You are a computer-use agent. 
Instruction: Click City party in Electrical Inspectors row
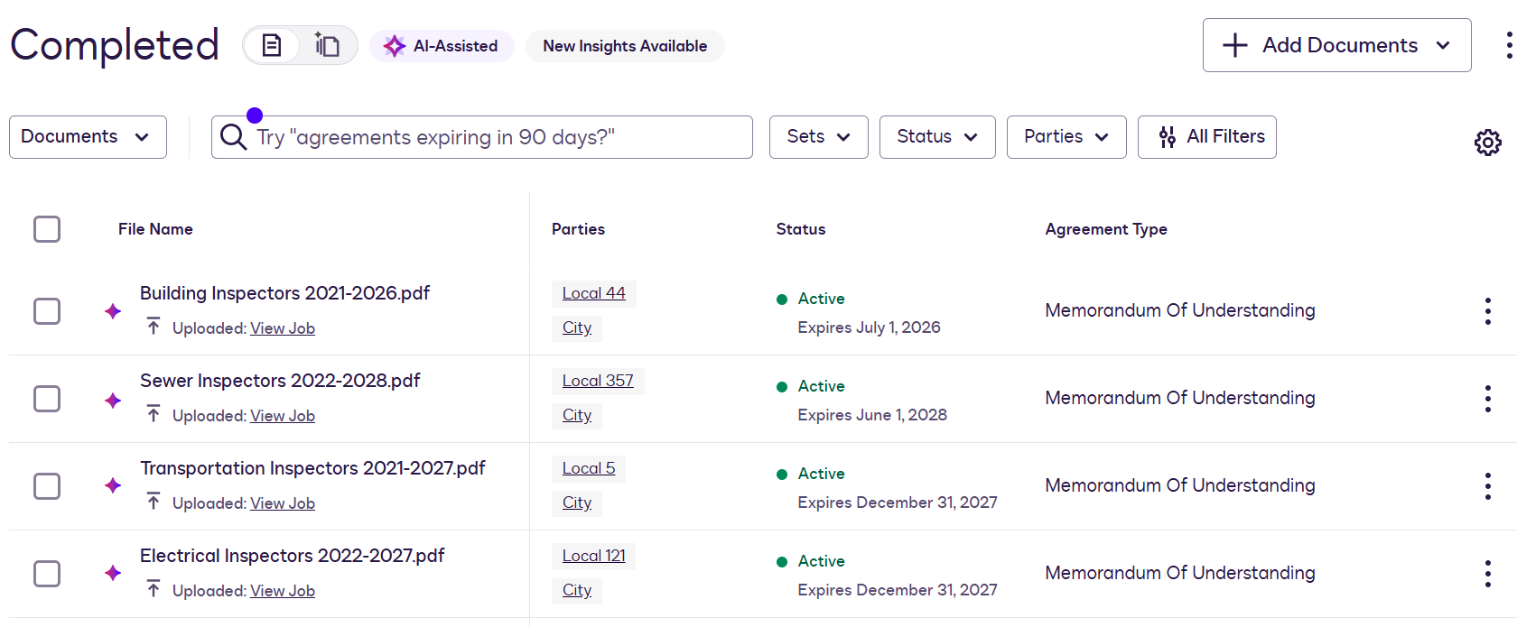click(577, 590)
